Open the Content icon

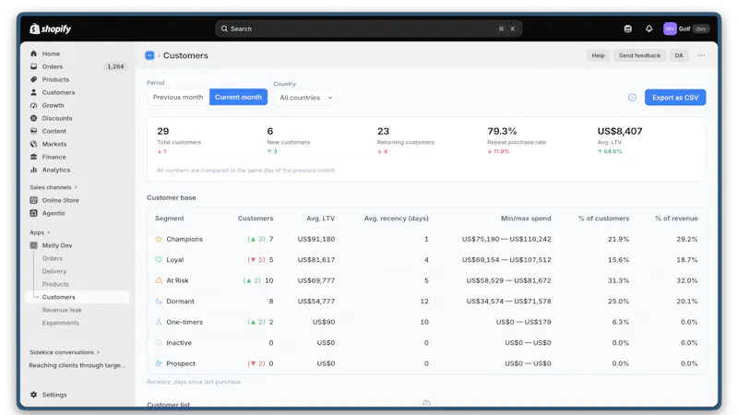pos(33,131)
